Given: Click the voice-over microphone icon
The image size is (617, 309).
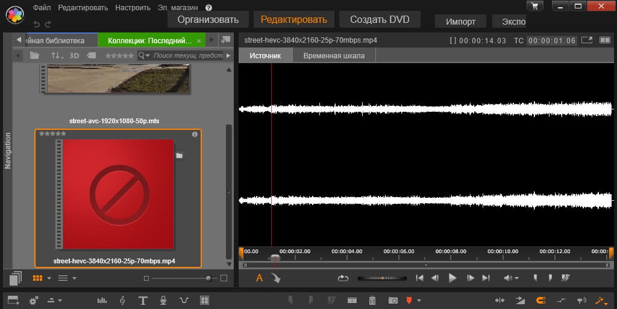Looking at the screenshot, I should point(163,300).
